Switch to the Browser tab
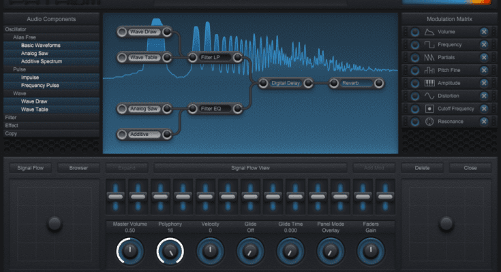Screen dimensions: 501x272 coord(78,167)
